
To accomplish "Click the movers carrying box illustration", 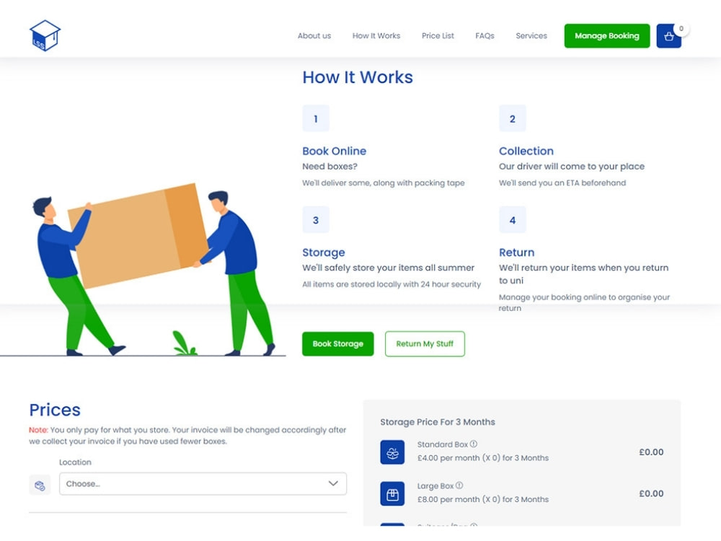I will 143,270.
